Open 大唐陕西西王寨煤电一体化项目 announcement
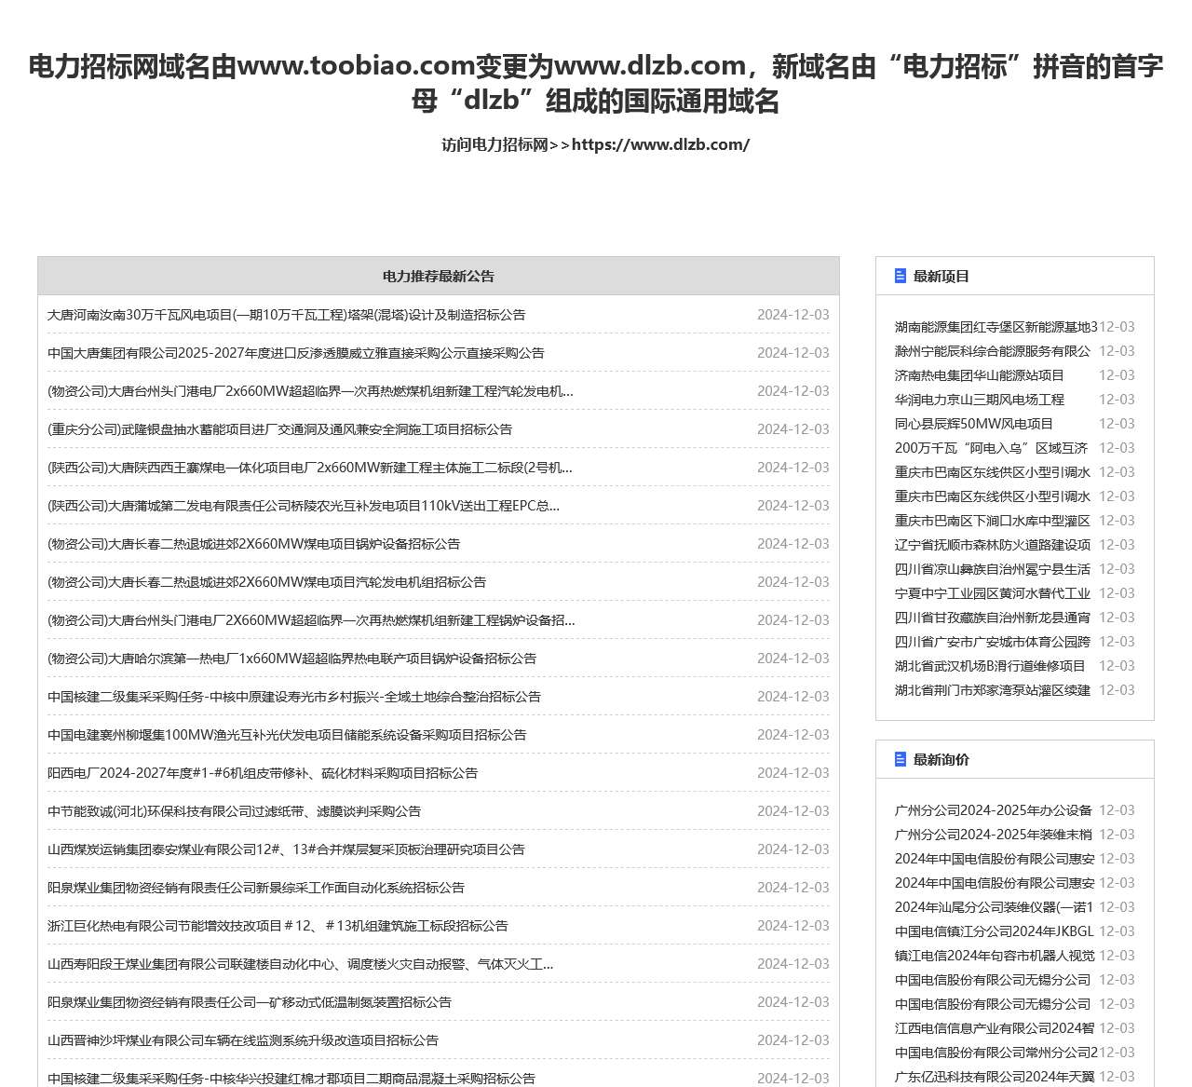The image size is (1192, 1087). (x=310, y=468)
